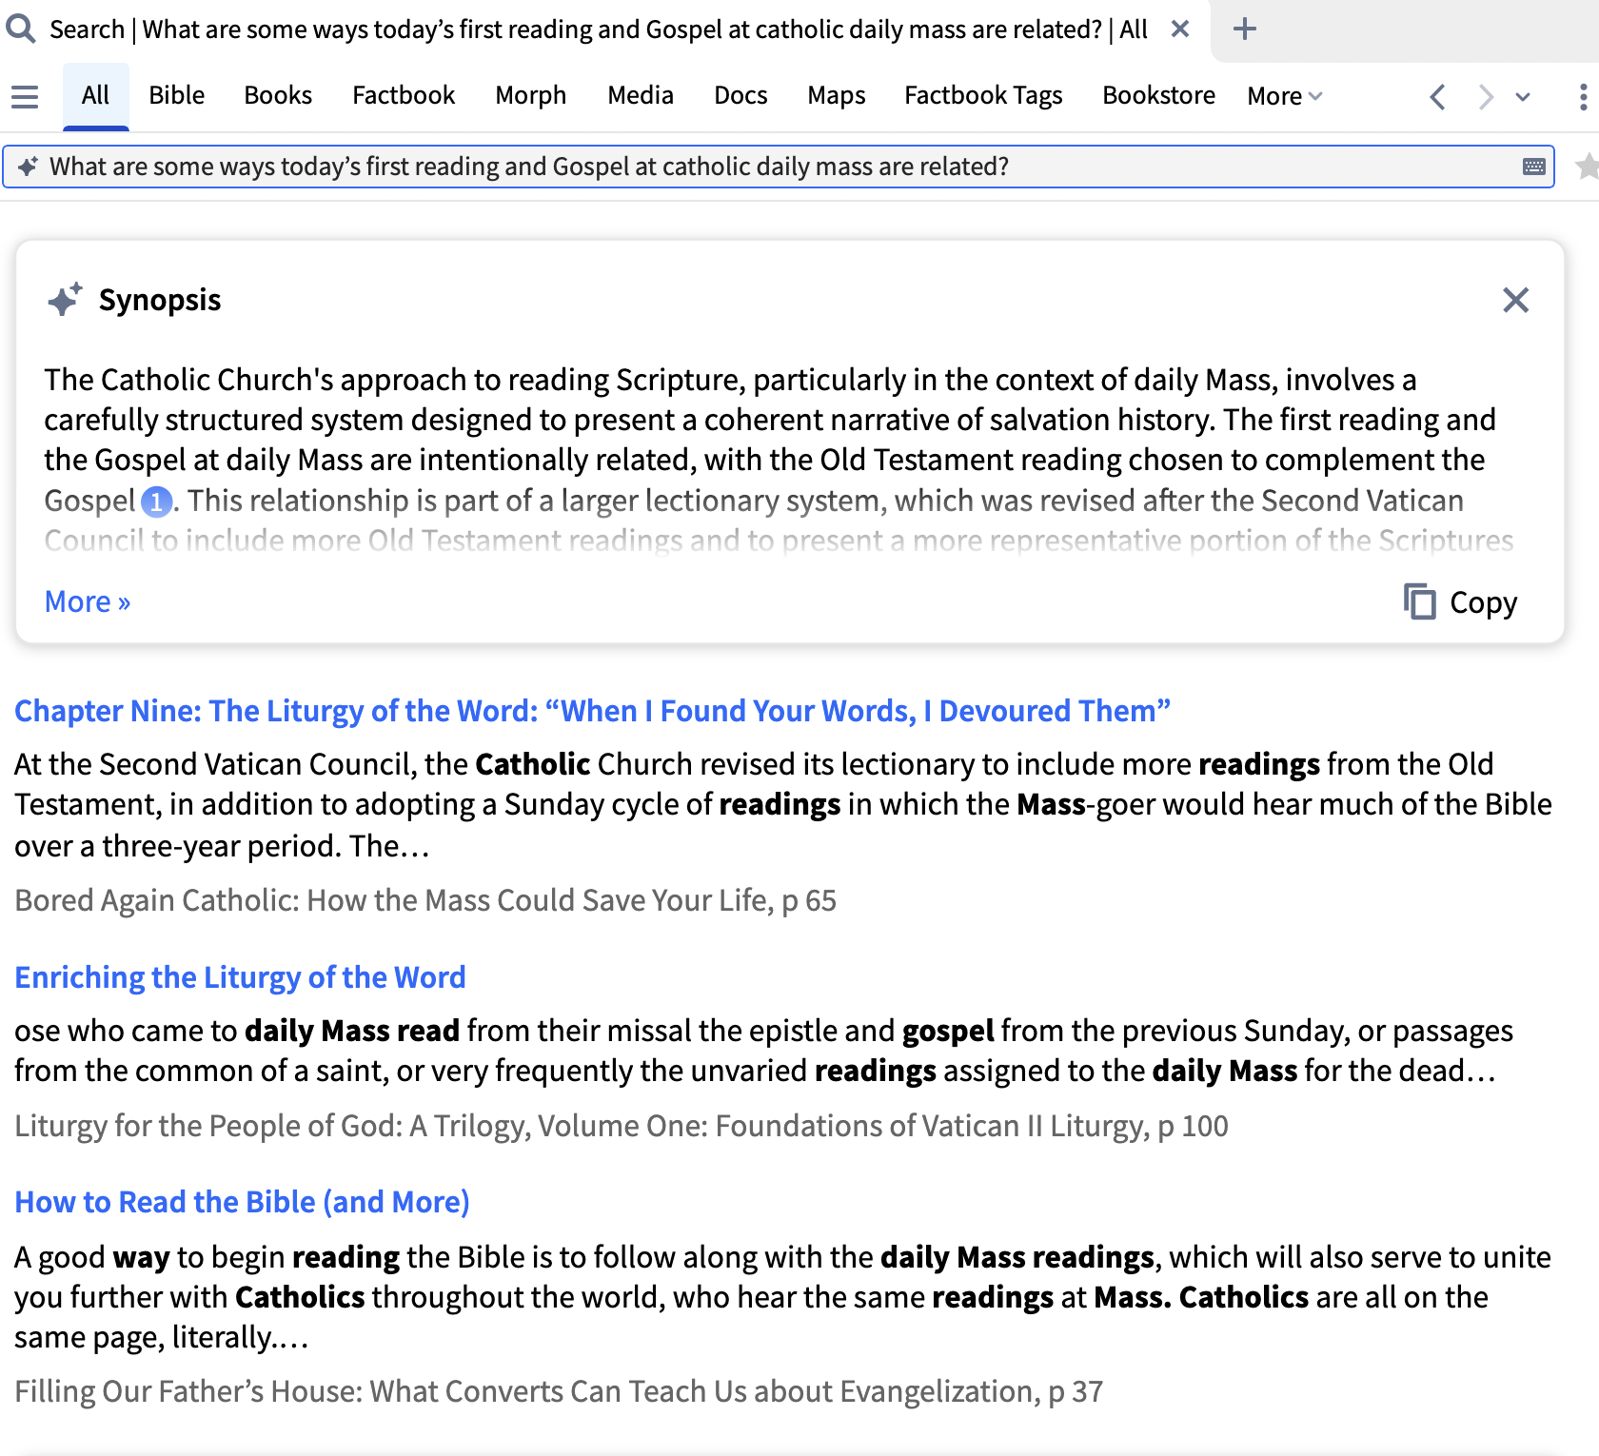The image size is (1599, 1456).
Task: Click the favorite star icon
Action: (1587, 167)
